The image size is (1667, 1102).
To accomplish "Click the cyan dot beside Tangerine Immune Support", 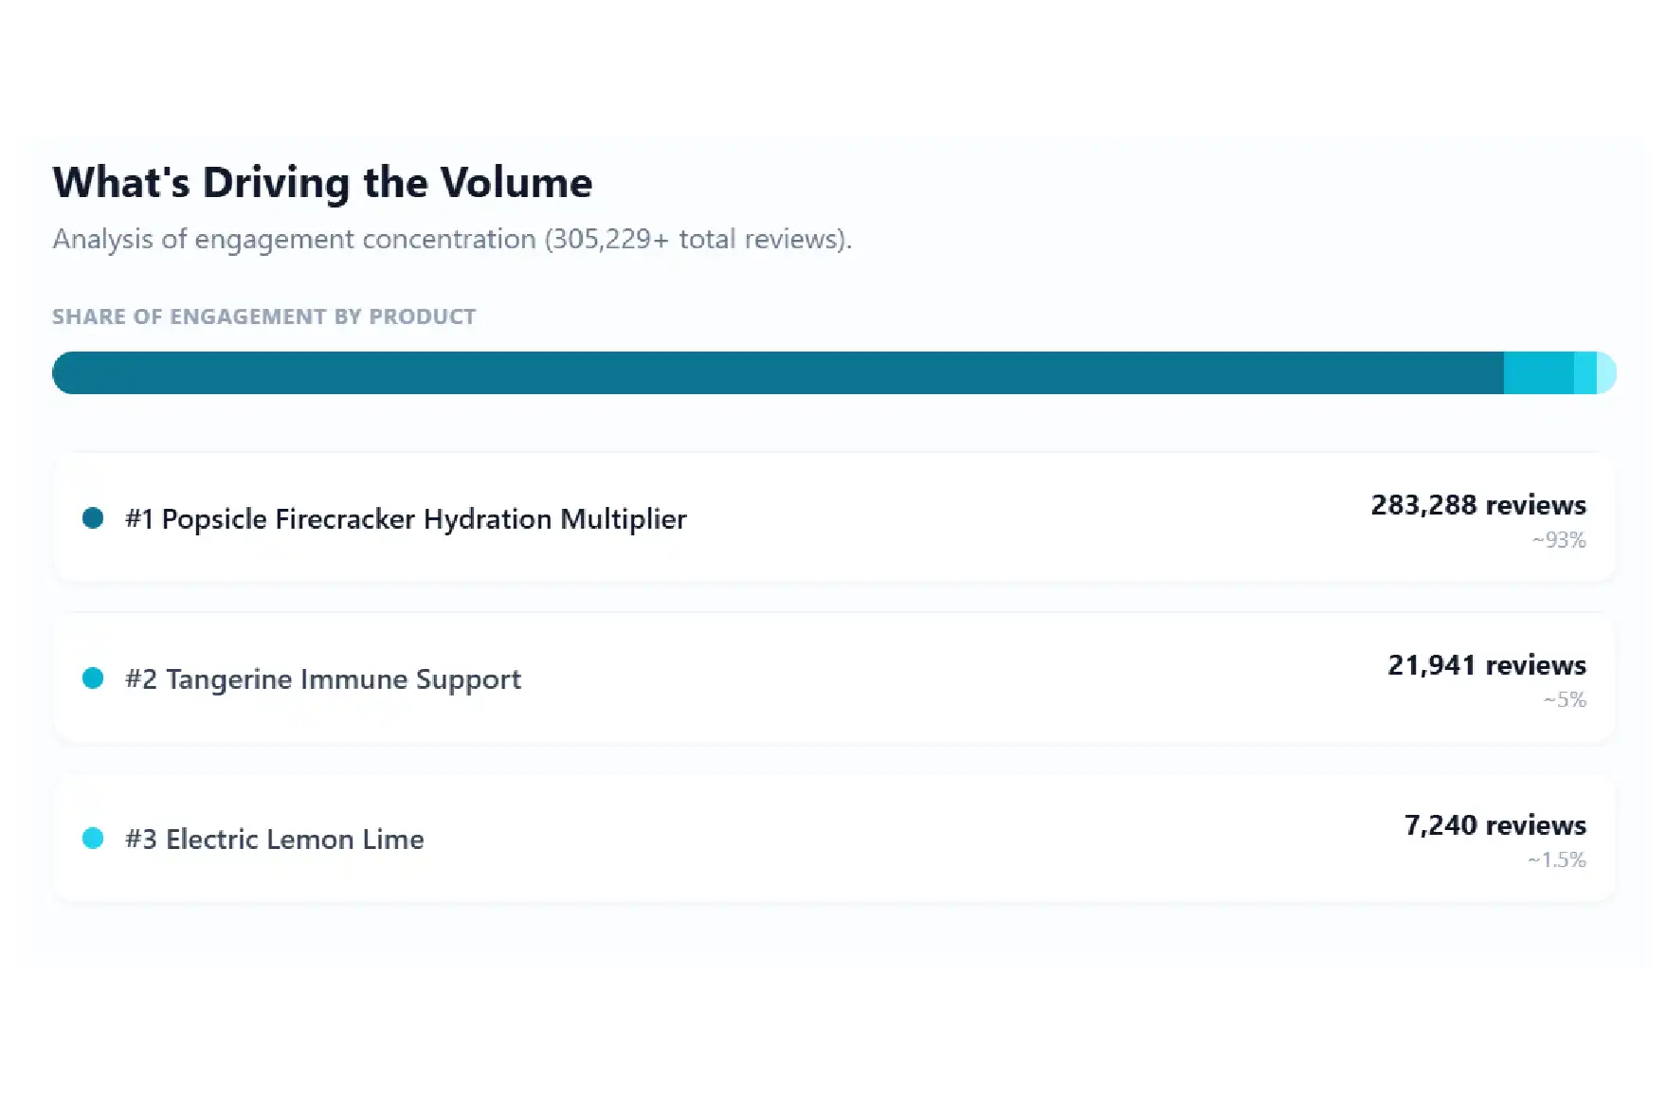I will [x=93, y=678].
